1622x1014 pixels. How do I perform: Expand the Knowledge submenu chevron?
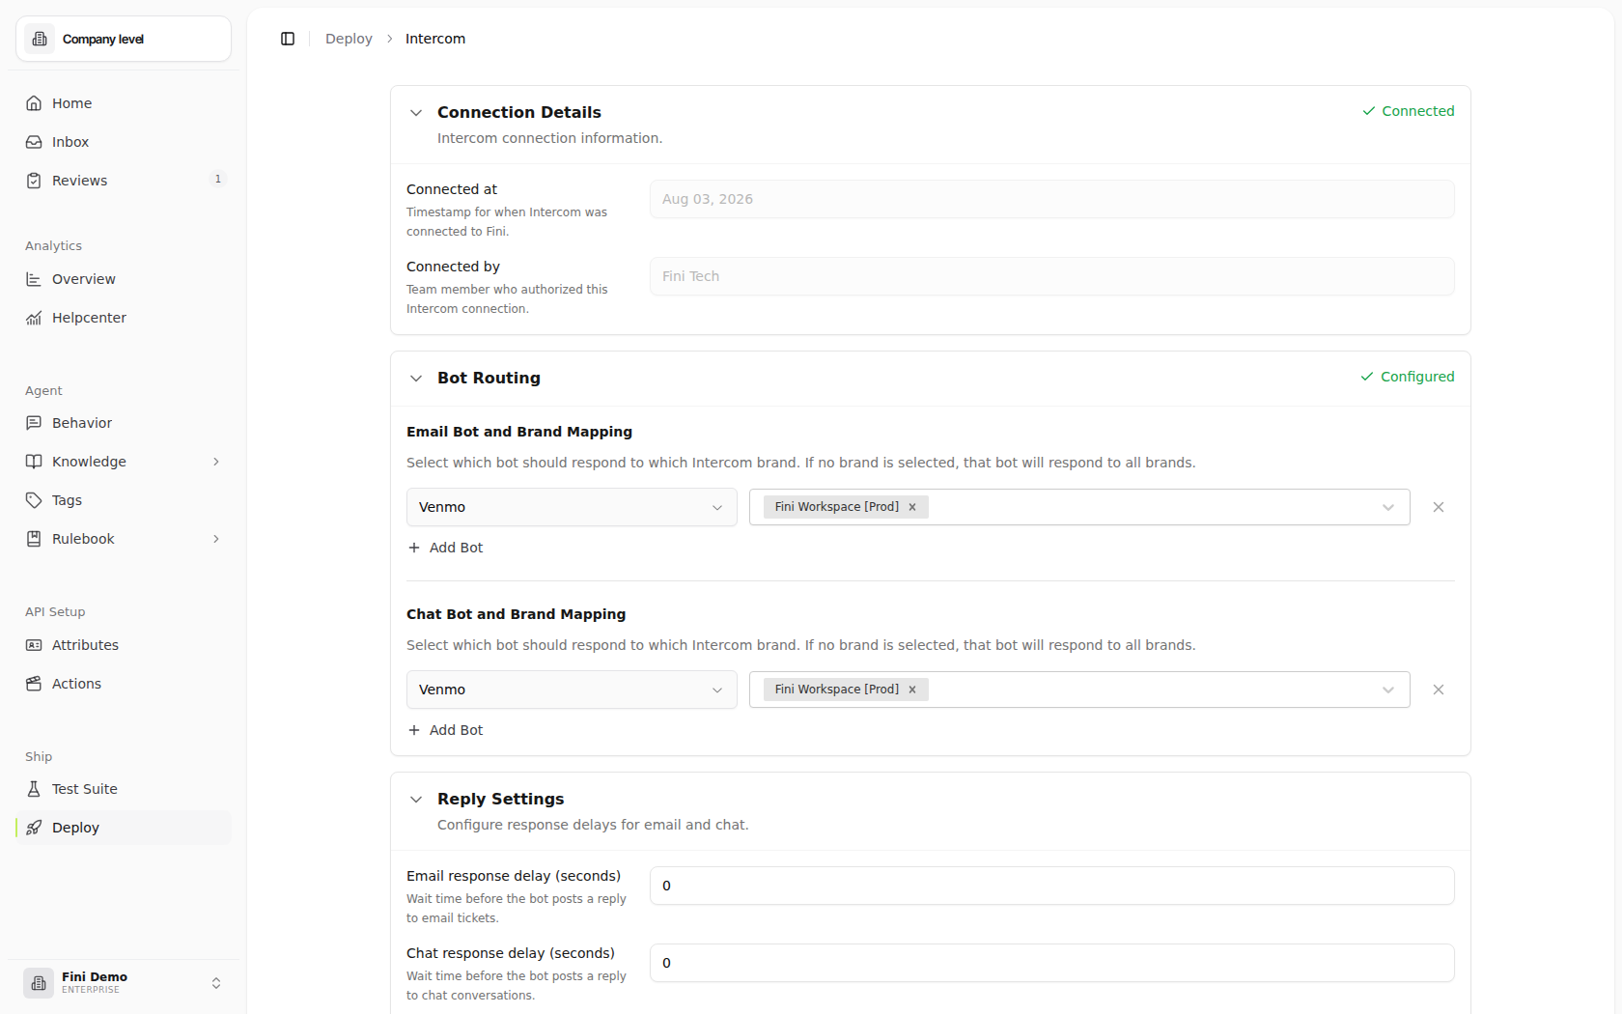[x=216, y=462]
